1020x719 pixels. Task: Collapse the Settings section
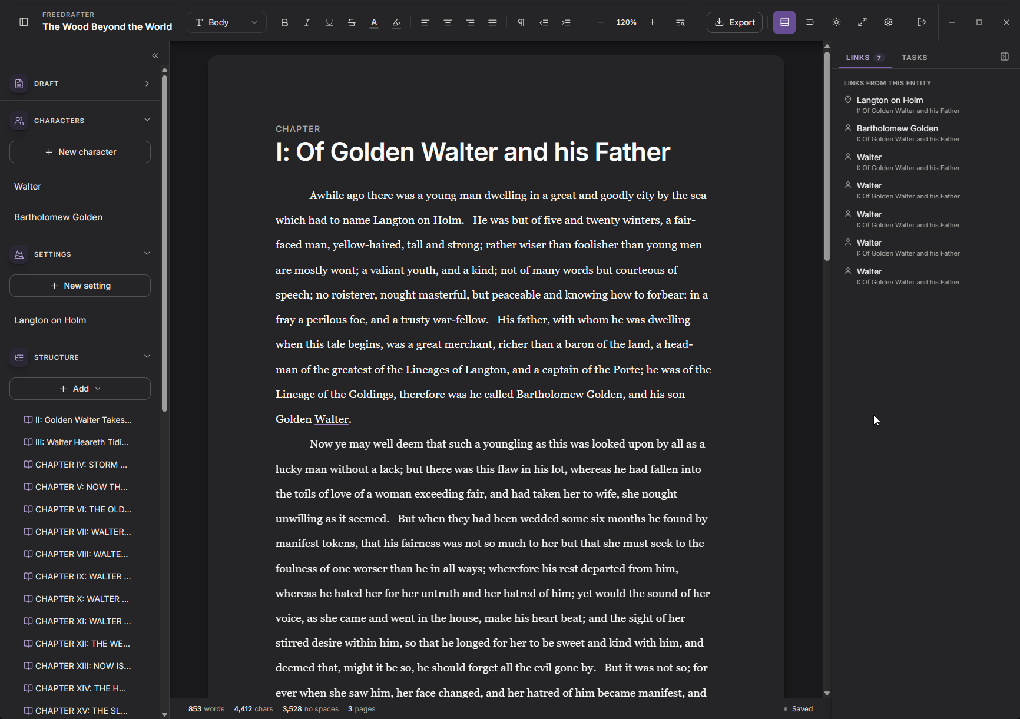147,254
